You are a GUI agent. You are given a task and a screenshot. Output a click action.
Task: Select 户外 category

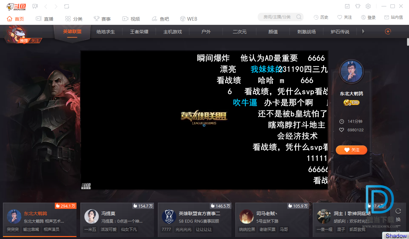pos(206,32)
